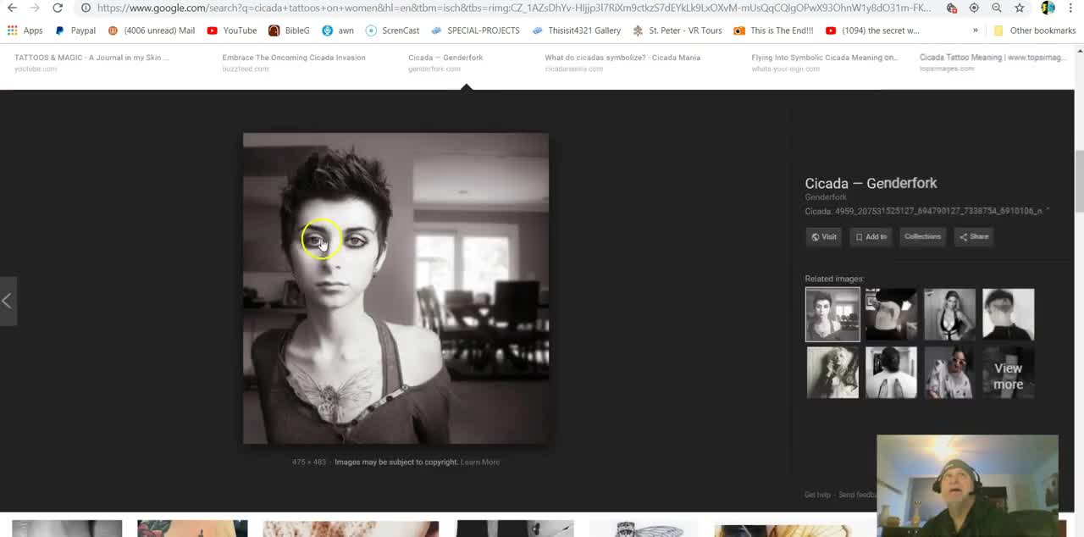Click the Learn More copyright link

click(x=480, y=462)
